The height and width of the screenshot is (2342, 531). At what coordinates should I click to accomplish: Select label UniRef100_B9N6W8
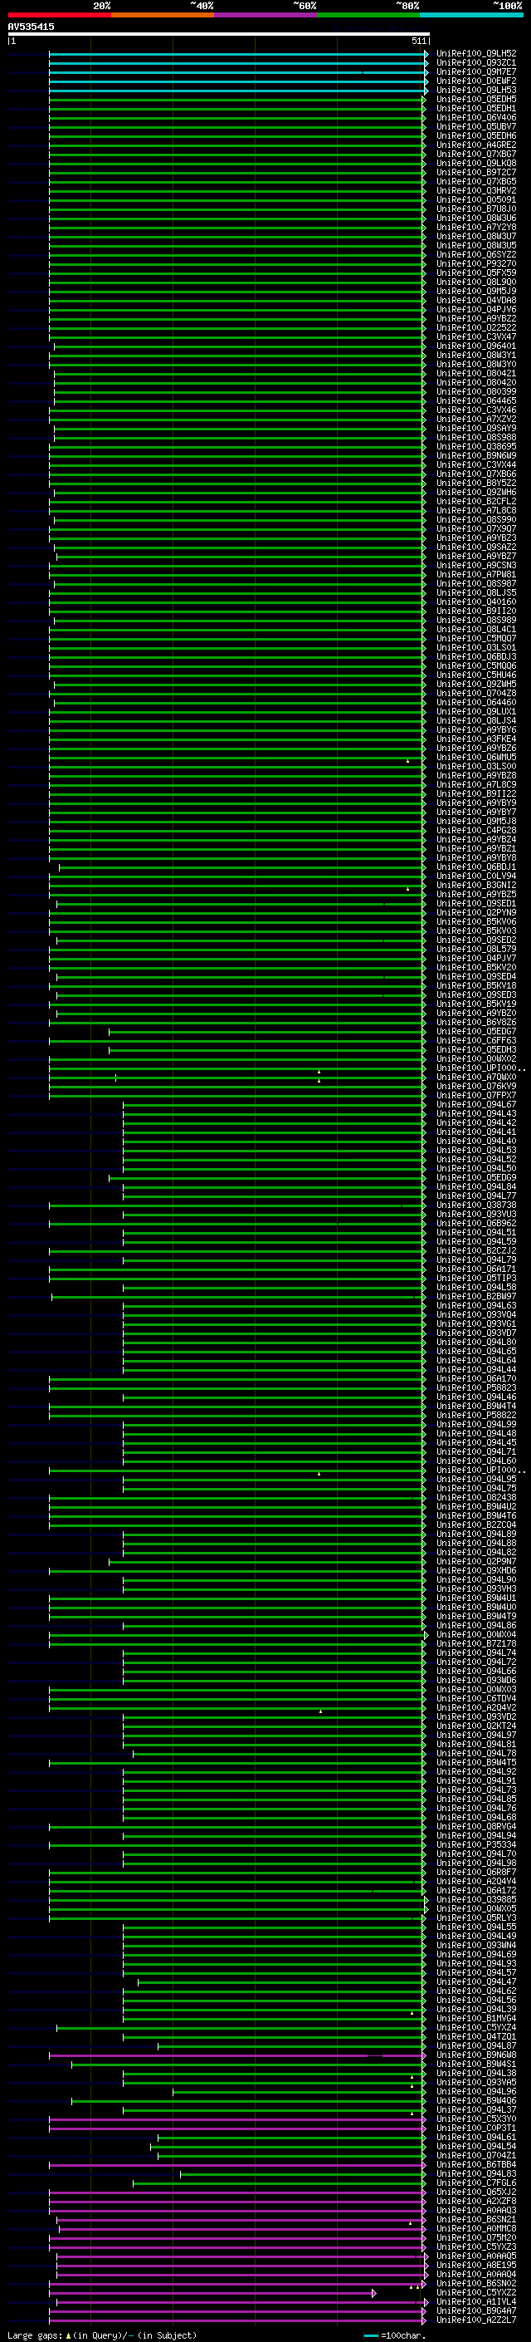point(475,2055)
